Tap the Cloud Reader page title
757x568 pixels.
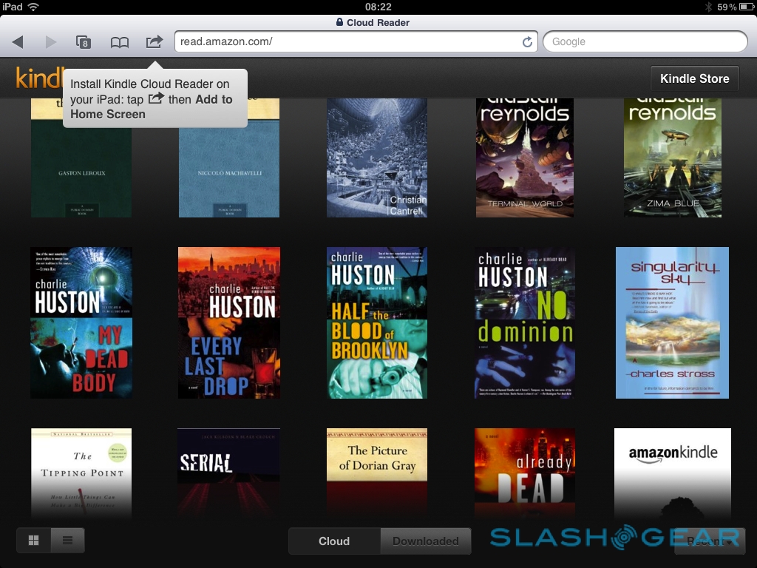[378, 23]
